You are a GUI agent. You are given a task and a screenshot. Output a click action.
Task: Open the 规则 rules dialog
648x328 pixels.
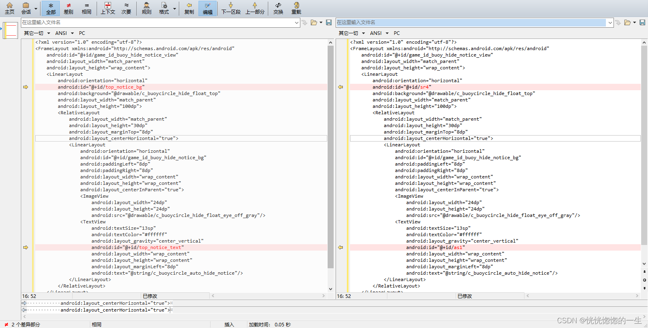(x=147, y=8)
